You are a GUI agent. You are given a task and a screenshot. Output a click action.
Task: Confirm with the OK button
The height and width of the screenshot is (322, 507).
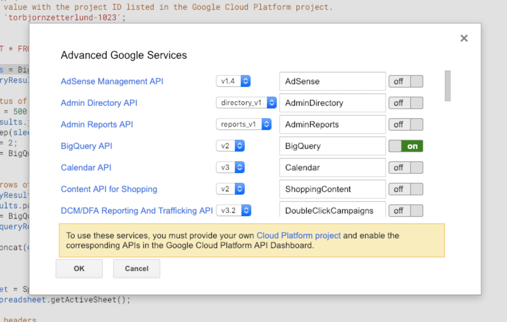pos(79,269)
